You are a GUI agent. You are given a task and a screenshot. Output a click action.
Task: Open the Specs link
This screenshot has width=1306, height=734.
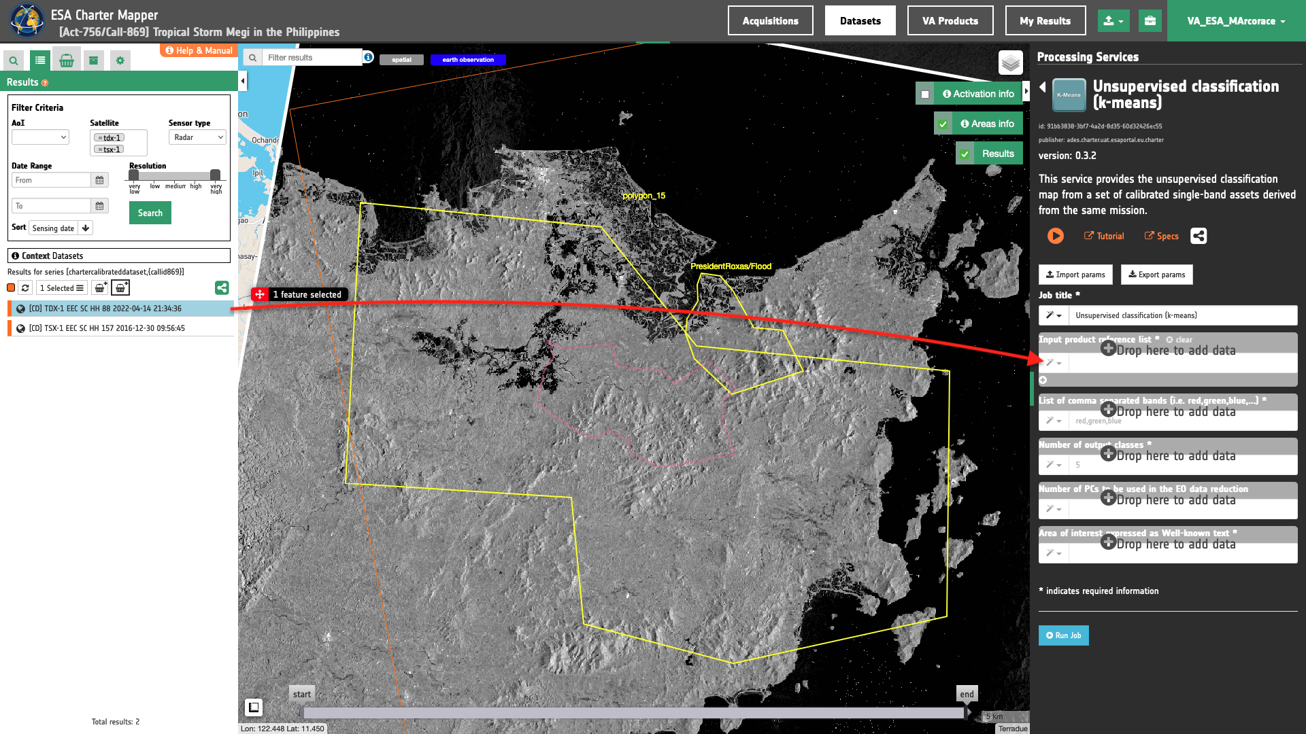point(1162,236)
